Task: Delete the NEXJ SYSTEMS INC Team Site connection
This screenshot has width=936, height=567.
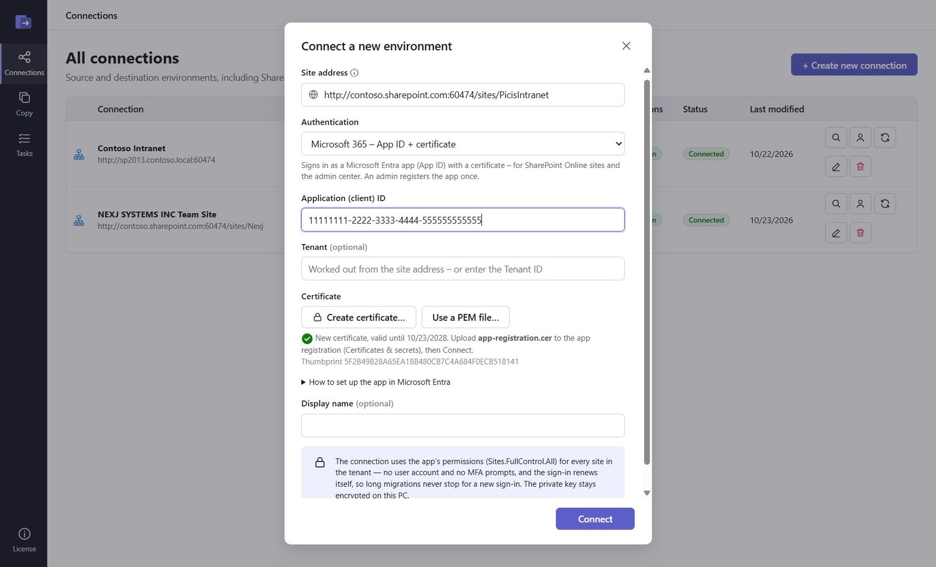Action: pos(860,233)
